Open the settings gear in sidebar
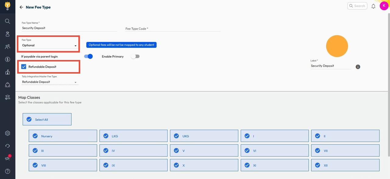The image size is (390, 179). point(8,133)
